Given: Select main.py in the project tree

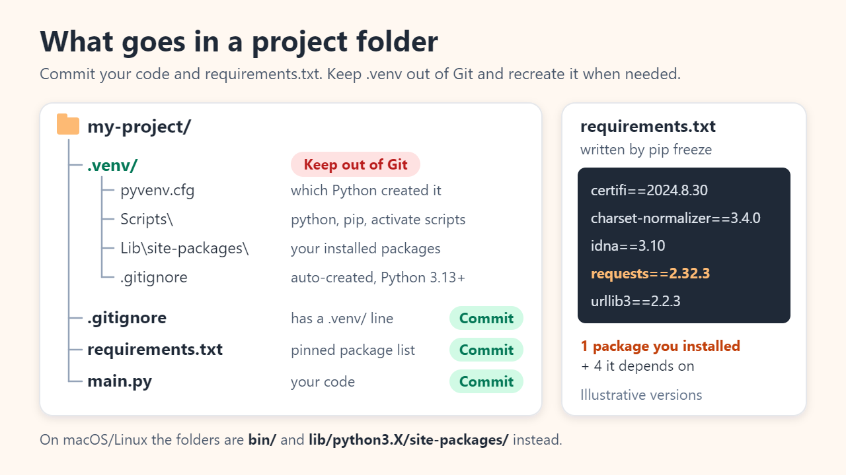Looking at the screenshot, I should point(120,381).
